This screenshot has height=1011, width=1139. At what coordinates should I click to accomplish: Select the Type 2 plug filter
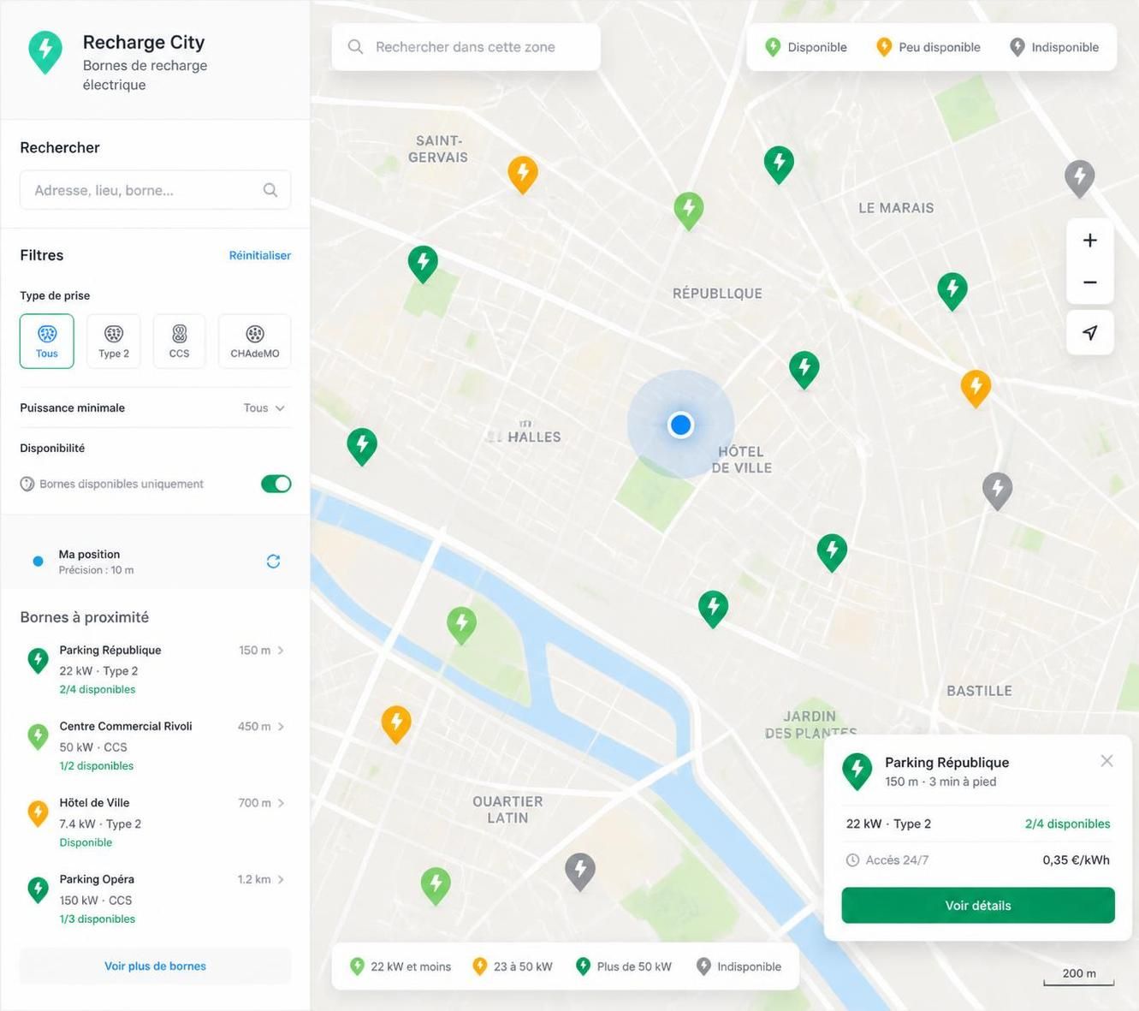click(x=114, y=341)
